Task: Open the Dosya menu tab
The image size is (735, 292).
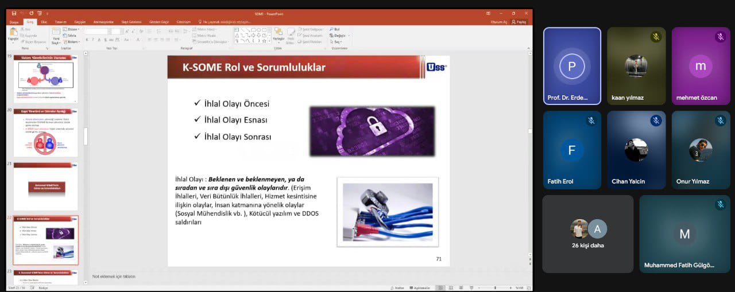Action: click(x=14, y=22)
